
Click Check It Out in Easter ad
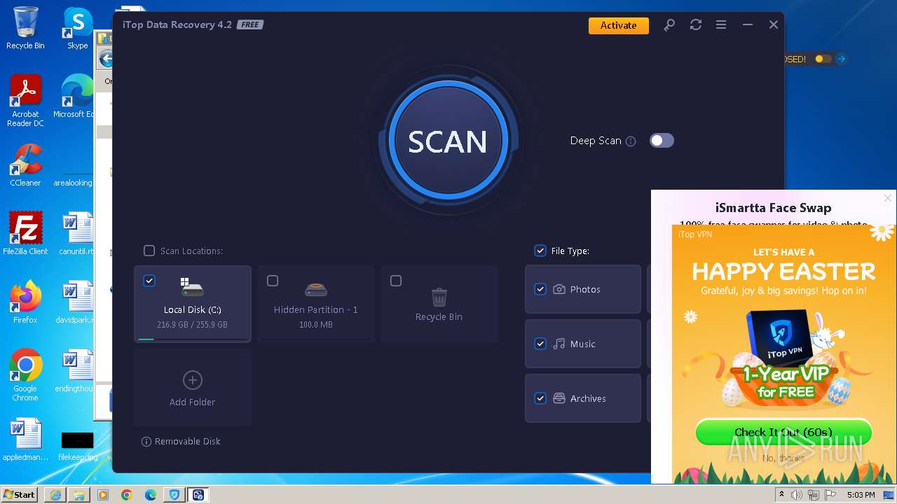783,432
